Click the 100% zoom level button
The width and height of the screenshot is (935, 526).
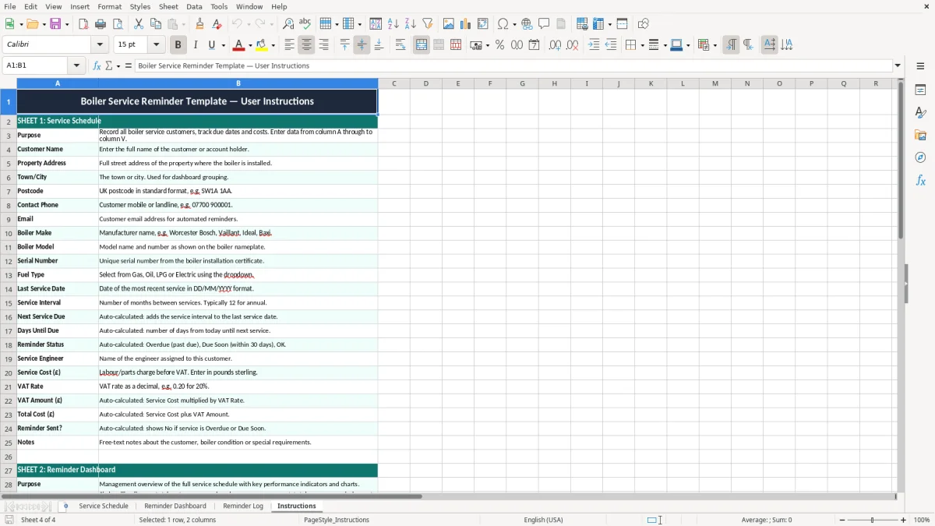tap(922, 520)
